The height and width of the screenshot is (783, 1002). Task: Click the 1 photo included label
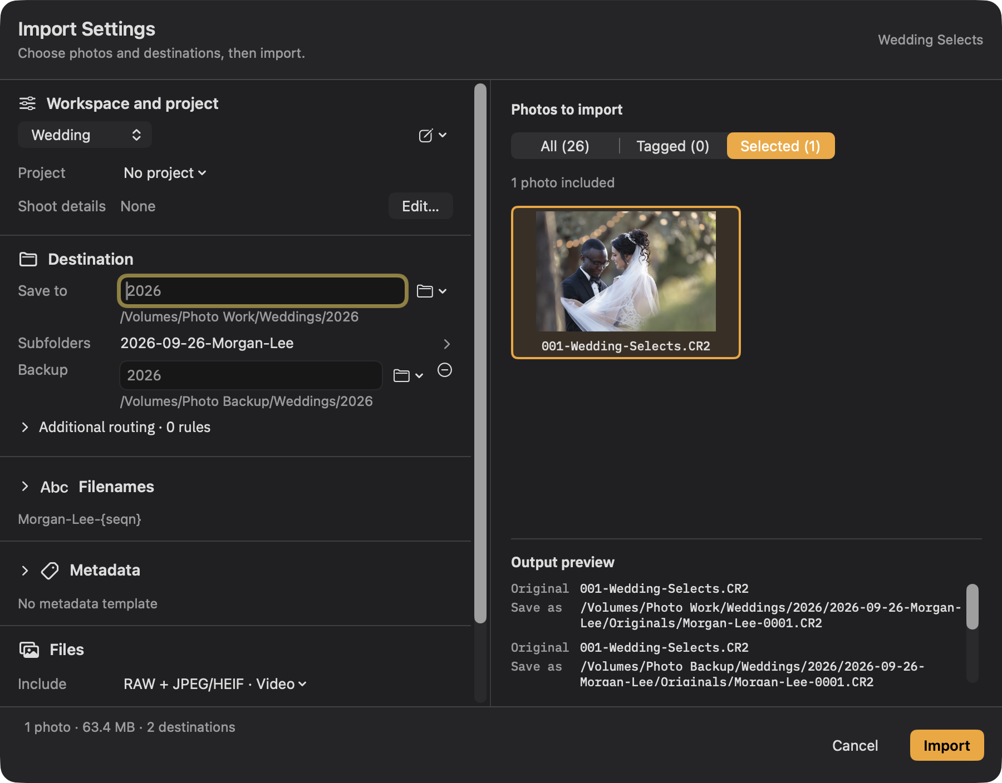(563, 183)
